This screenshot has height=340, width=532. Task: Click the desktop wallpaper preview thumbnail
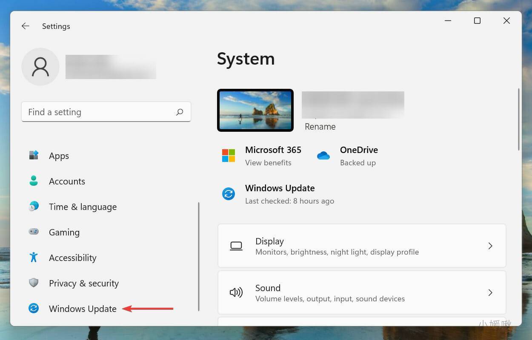pyautogui.click(x=255, y=110)
